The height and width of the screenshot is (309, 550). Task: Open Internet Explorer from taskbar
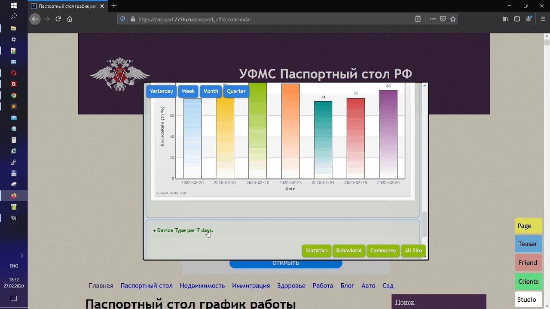point(14,151)
